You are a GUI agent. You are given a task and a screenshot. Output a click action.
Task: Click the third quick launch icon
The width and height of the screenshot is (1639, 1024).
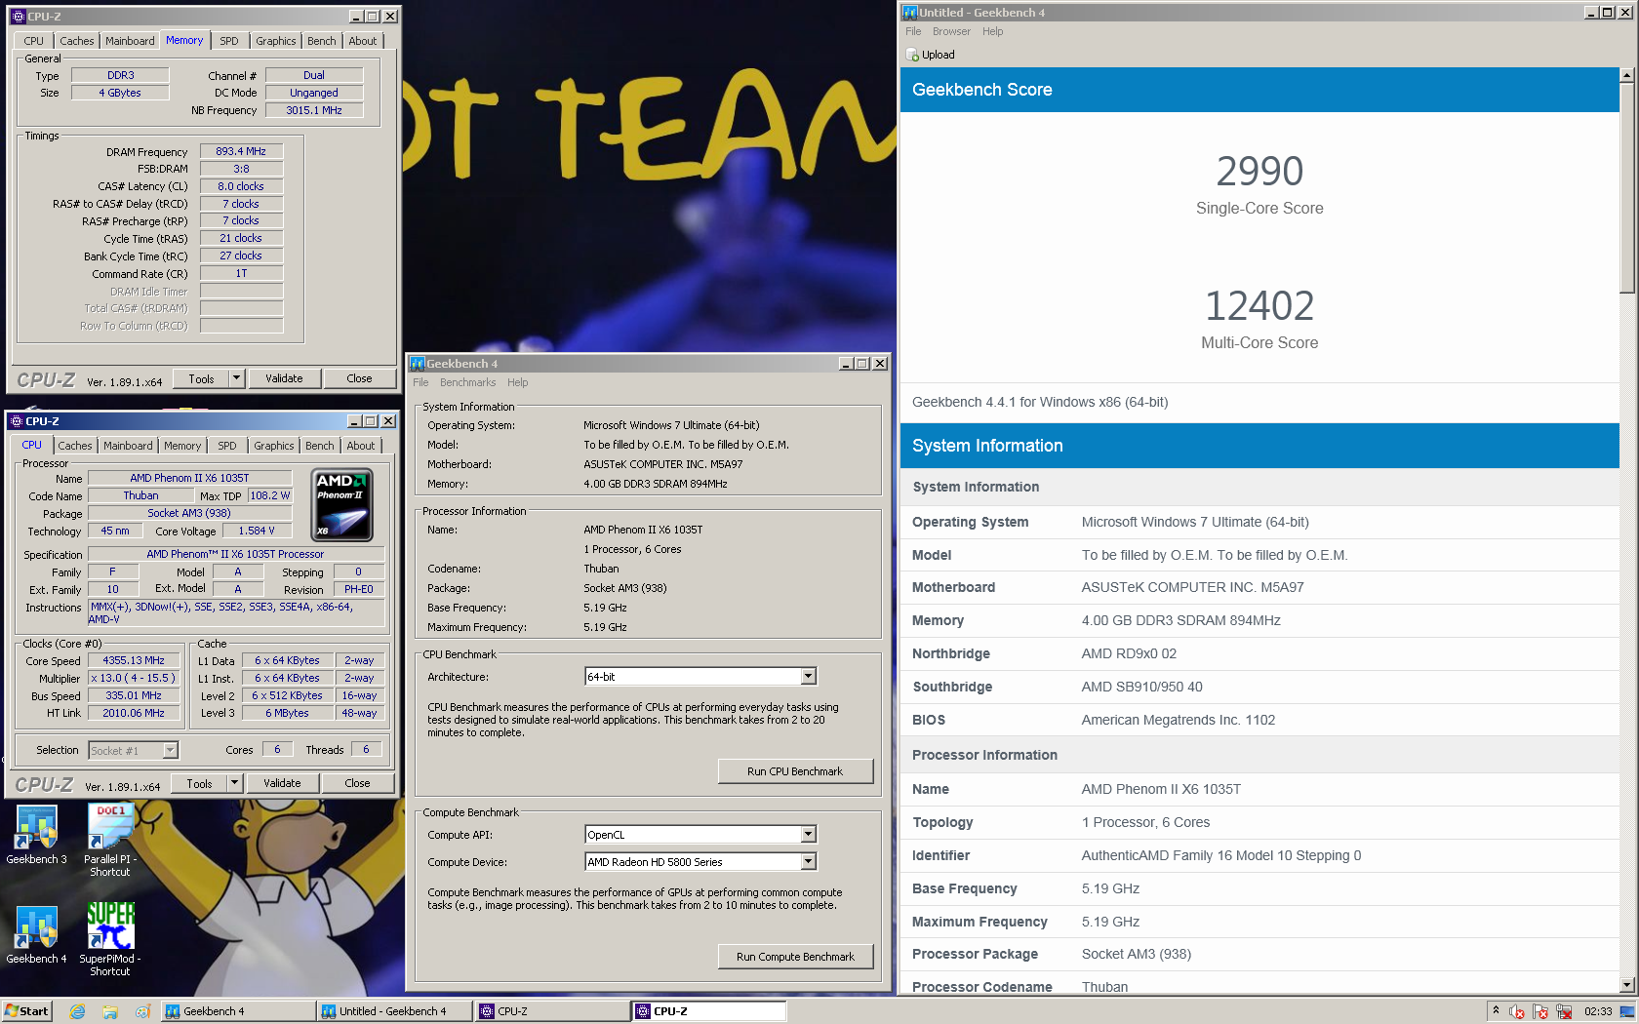click(x=142, y=1011)
